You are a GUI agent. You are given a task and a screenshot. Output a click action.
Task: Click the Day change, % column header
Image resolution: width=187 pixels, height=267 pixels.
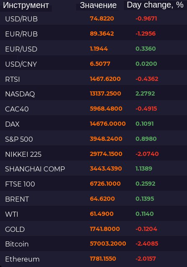click(x=155, y=5)
